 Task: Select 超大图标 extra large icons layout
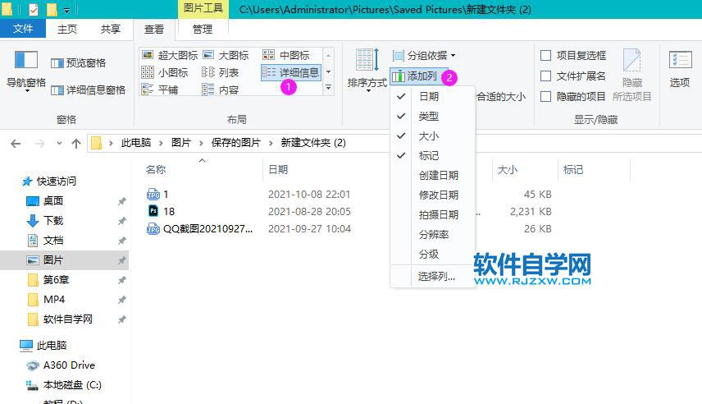[171, 55]
